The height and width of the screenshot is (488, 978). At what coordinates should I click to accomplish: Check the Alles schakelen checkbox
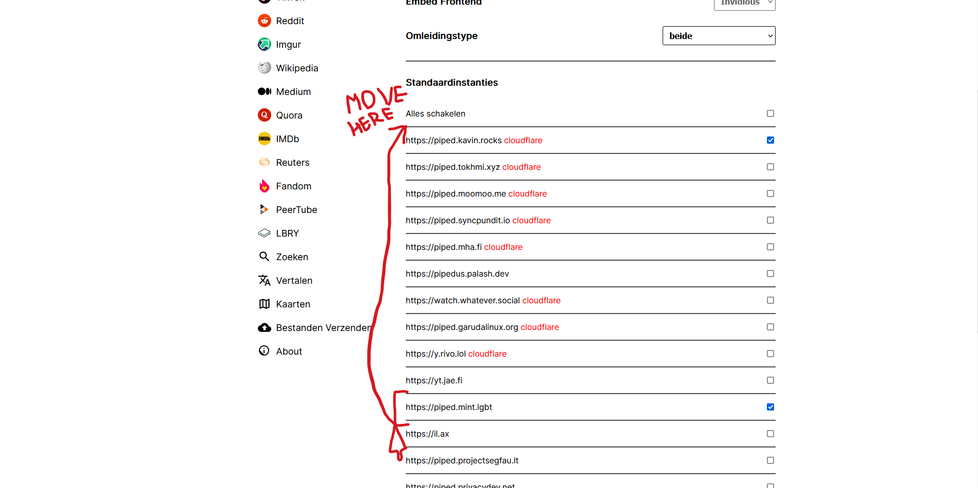(770, 113)
